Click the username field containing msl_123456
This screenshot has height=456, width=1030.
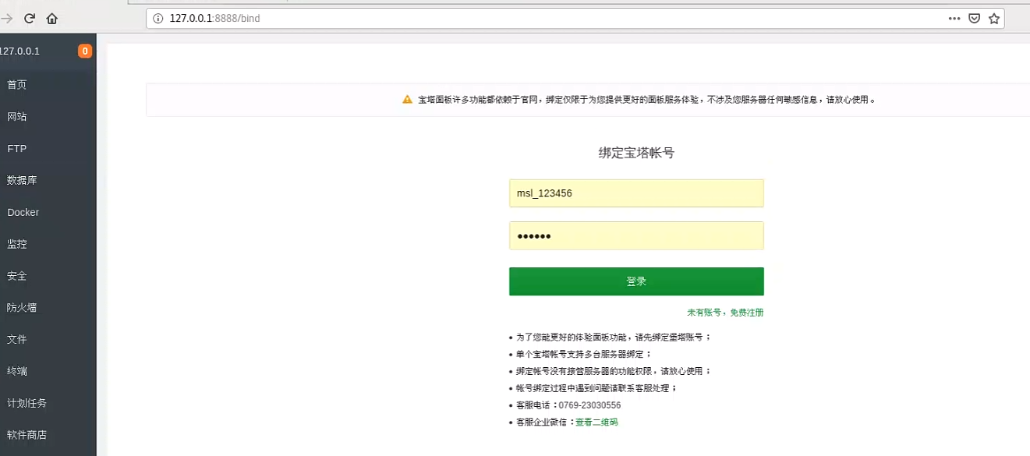click(636, 193)
